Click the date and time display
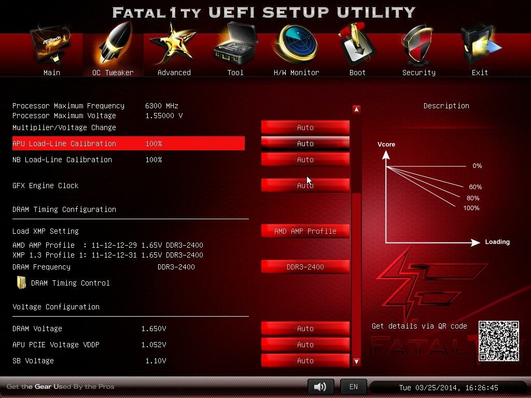This screenshot has width=531, height=398. tap(449, 388)
